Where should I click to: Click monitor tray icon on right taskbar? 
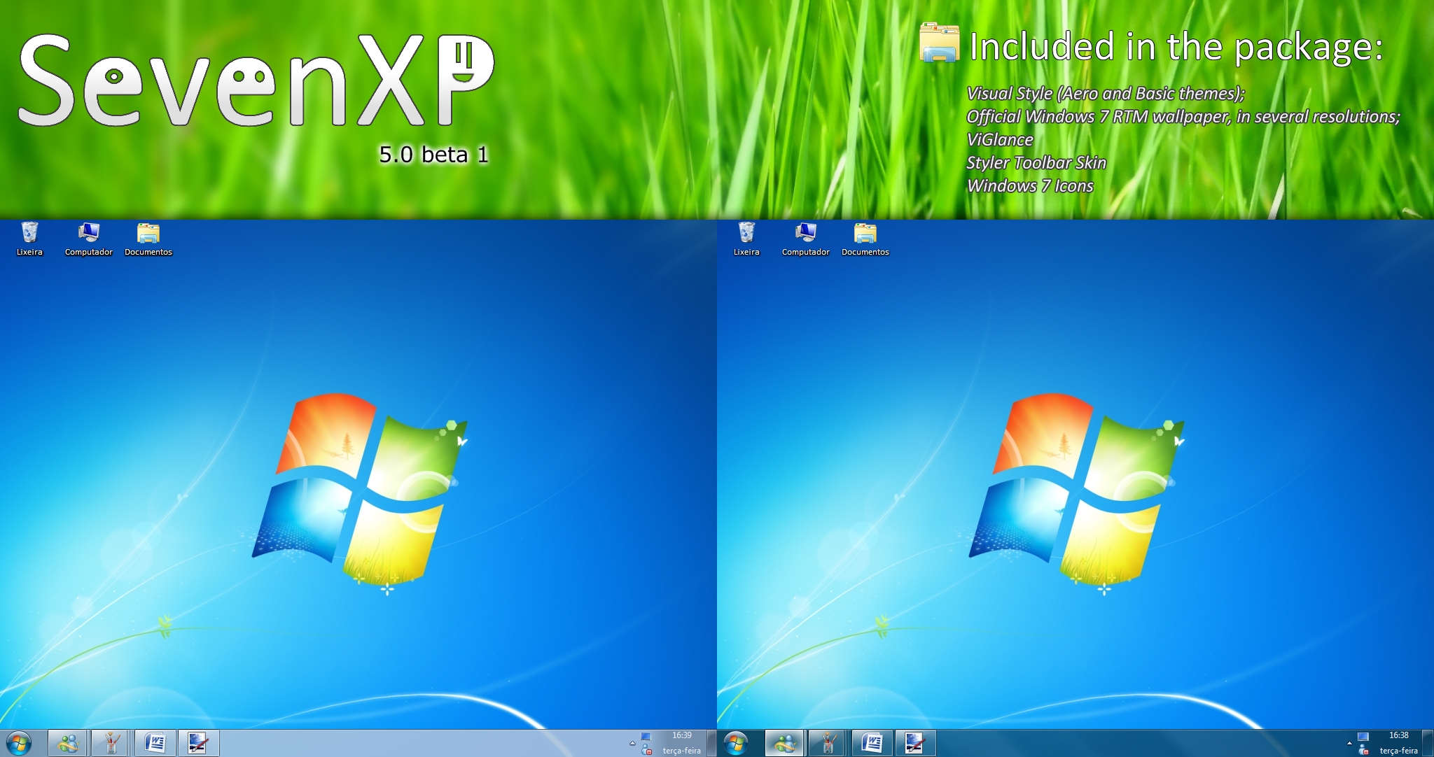tap(1363, 737)
